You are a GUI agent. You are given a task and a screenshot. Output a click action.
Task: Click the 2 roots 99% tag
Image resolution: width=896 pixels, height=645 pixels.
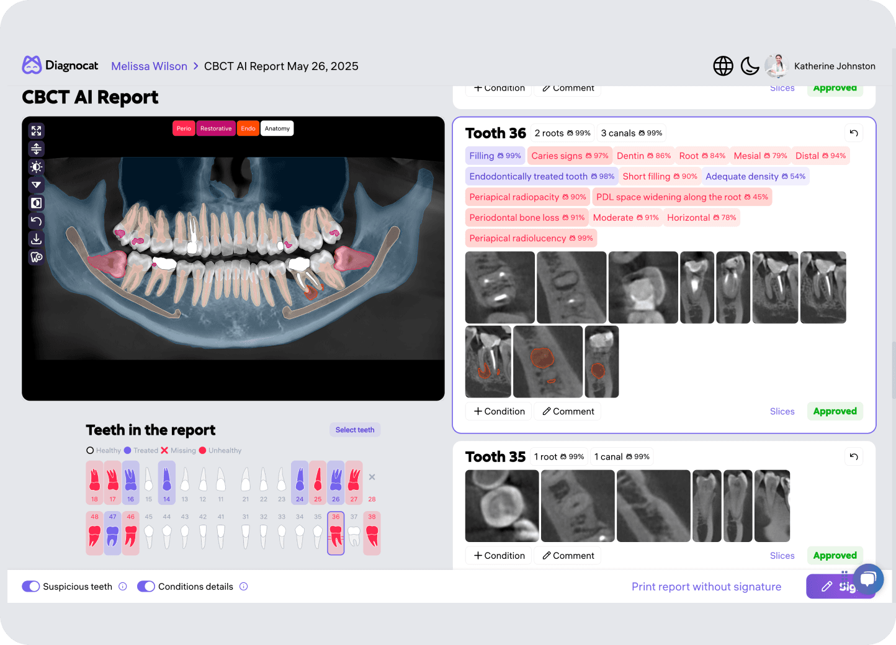point(562,133)
